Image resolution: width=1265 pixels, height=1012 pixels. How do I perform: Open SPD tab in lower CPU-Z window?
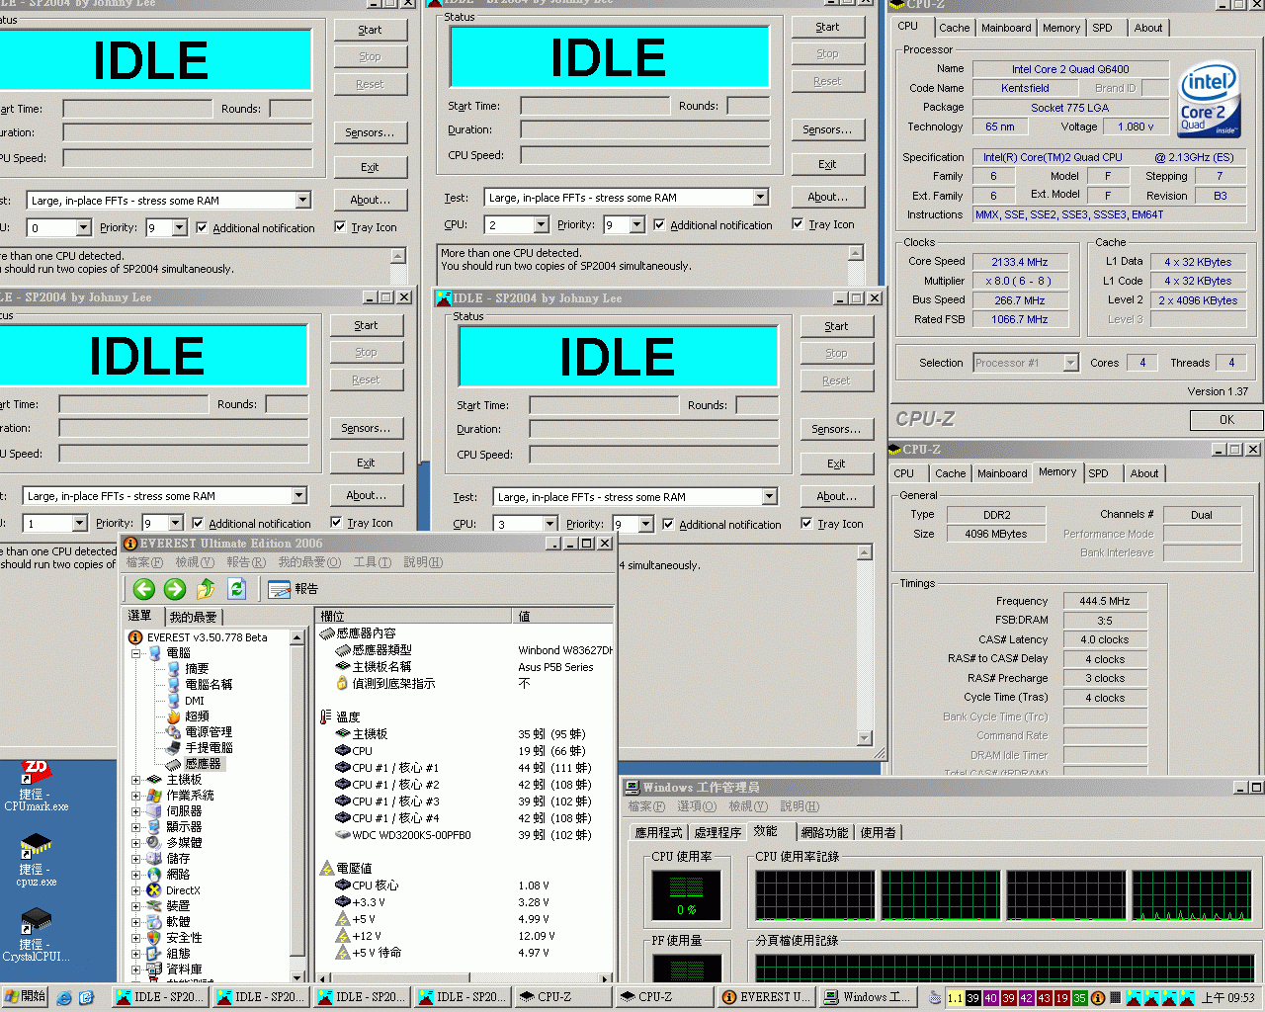(1098, 473)
